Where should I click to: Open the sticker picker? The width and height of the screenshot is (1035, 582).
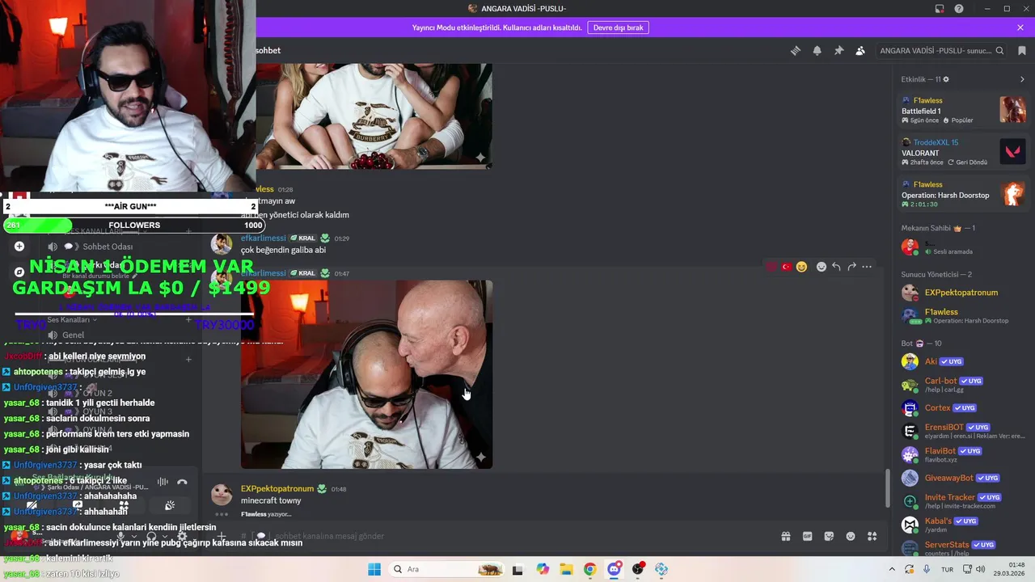click(x=829, y=536)
